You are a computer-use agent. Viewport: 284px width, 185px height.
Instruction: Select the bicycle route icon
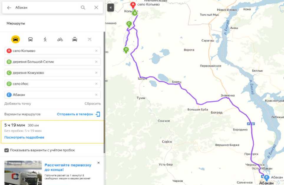click(x=60, y=39)
